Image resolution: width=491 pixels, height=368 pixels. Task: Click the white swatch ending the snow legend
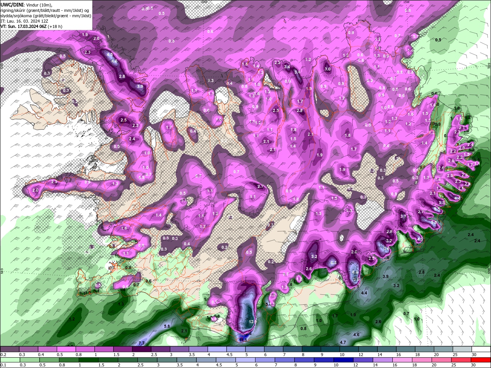tap(481, 350)
